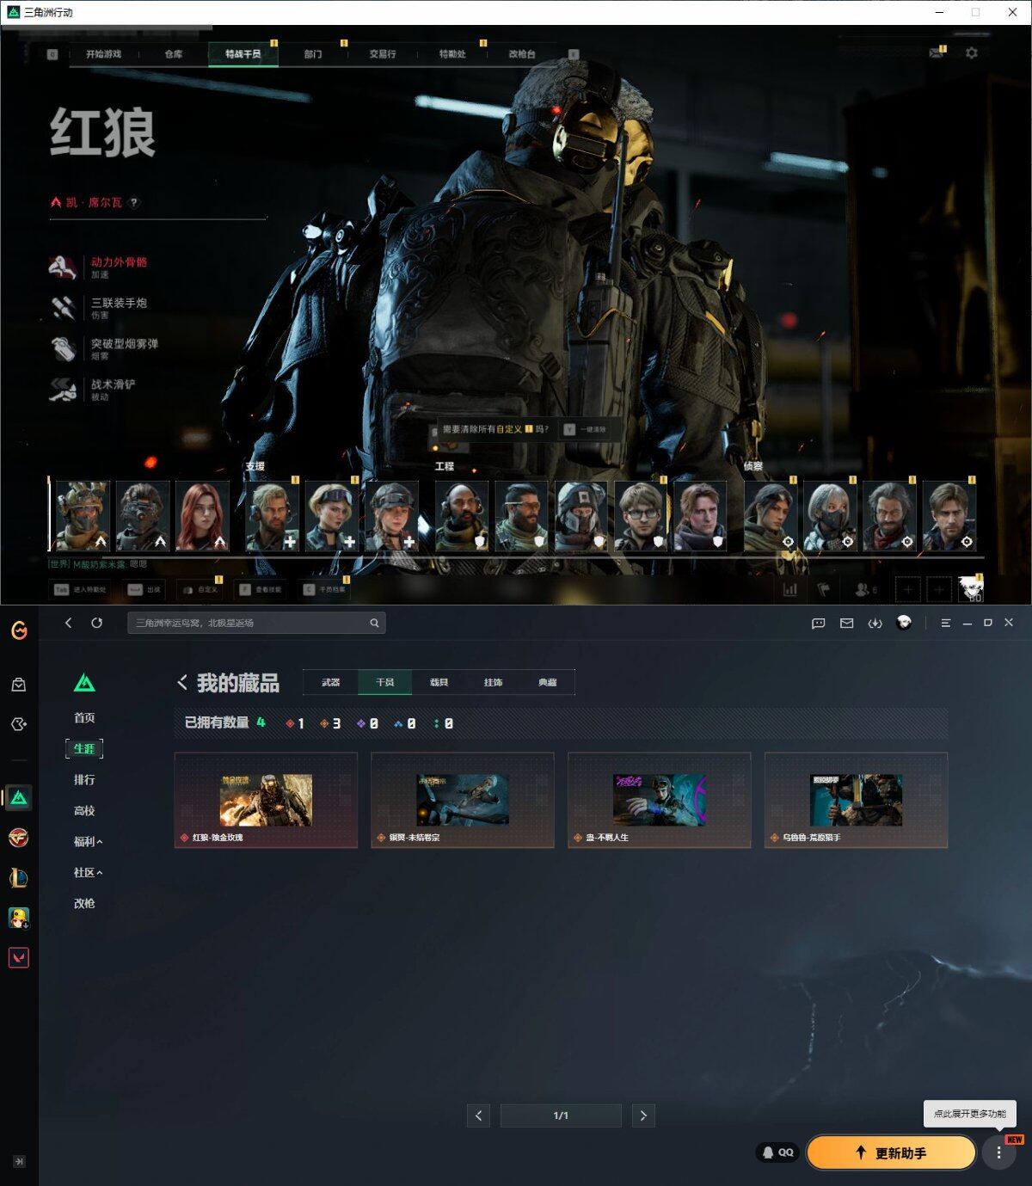Switch to the 特勤处 tab

point(452,54)
